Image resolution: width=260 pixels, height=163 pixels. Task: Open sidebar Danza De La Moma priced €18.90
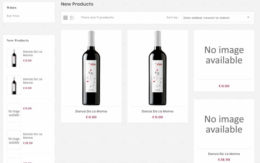click(32, 136)
